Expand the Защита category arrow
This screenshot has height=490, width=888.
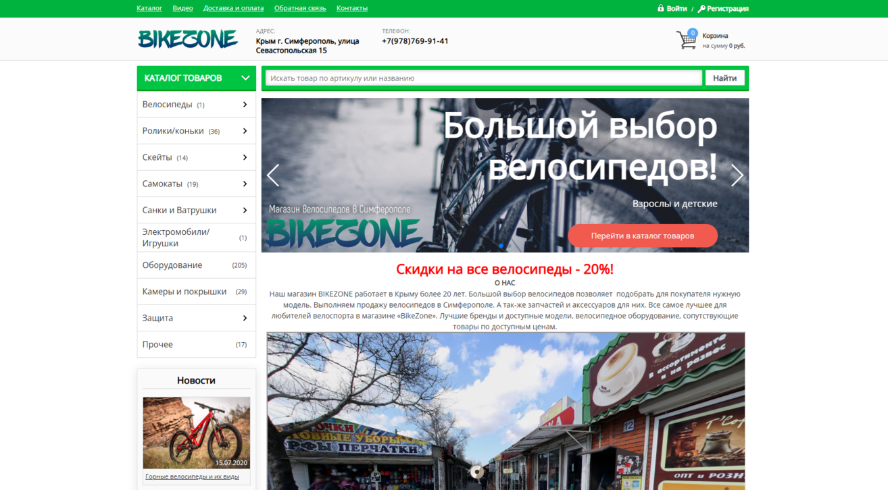[245, 318]
